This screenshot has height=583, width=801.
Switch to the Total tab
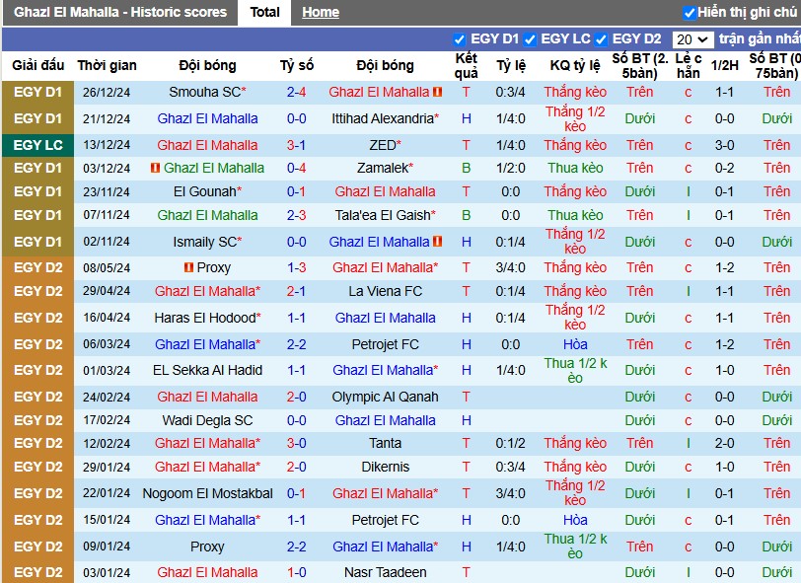click(x=264, y=12)
